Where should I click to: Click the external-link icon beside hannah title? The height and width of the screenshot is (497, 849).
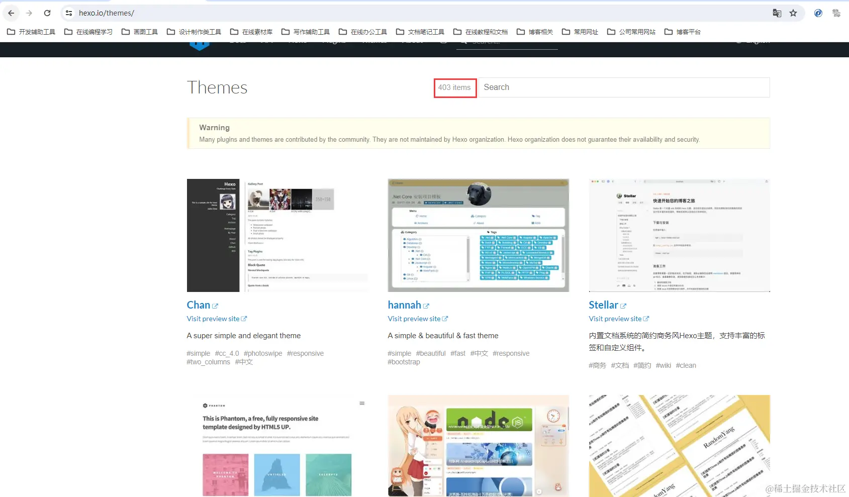(x=426, y=306)
